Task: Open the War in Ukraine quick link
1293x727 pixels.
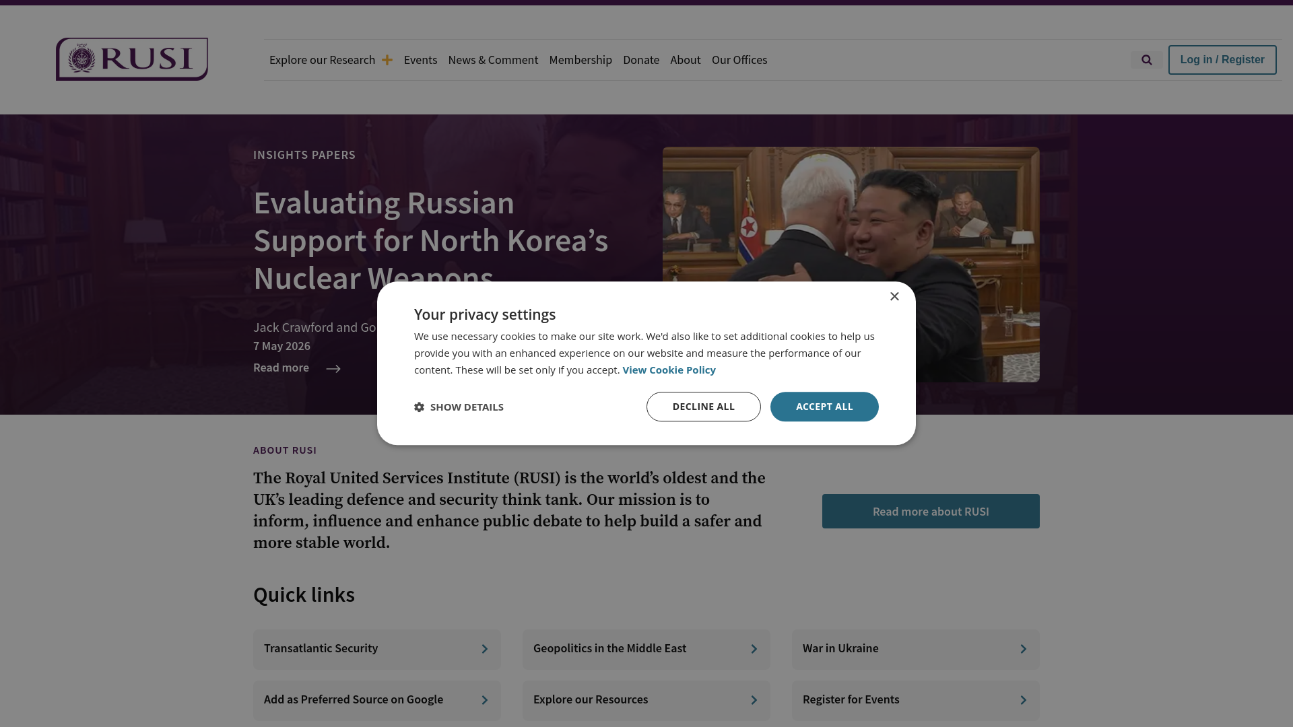Action: pos(916,649)
